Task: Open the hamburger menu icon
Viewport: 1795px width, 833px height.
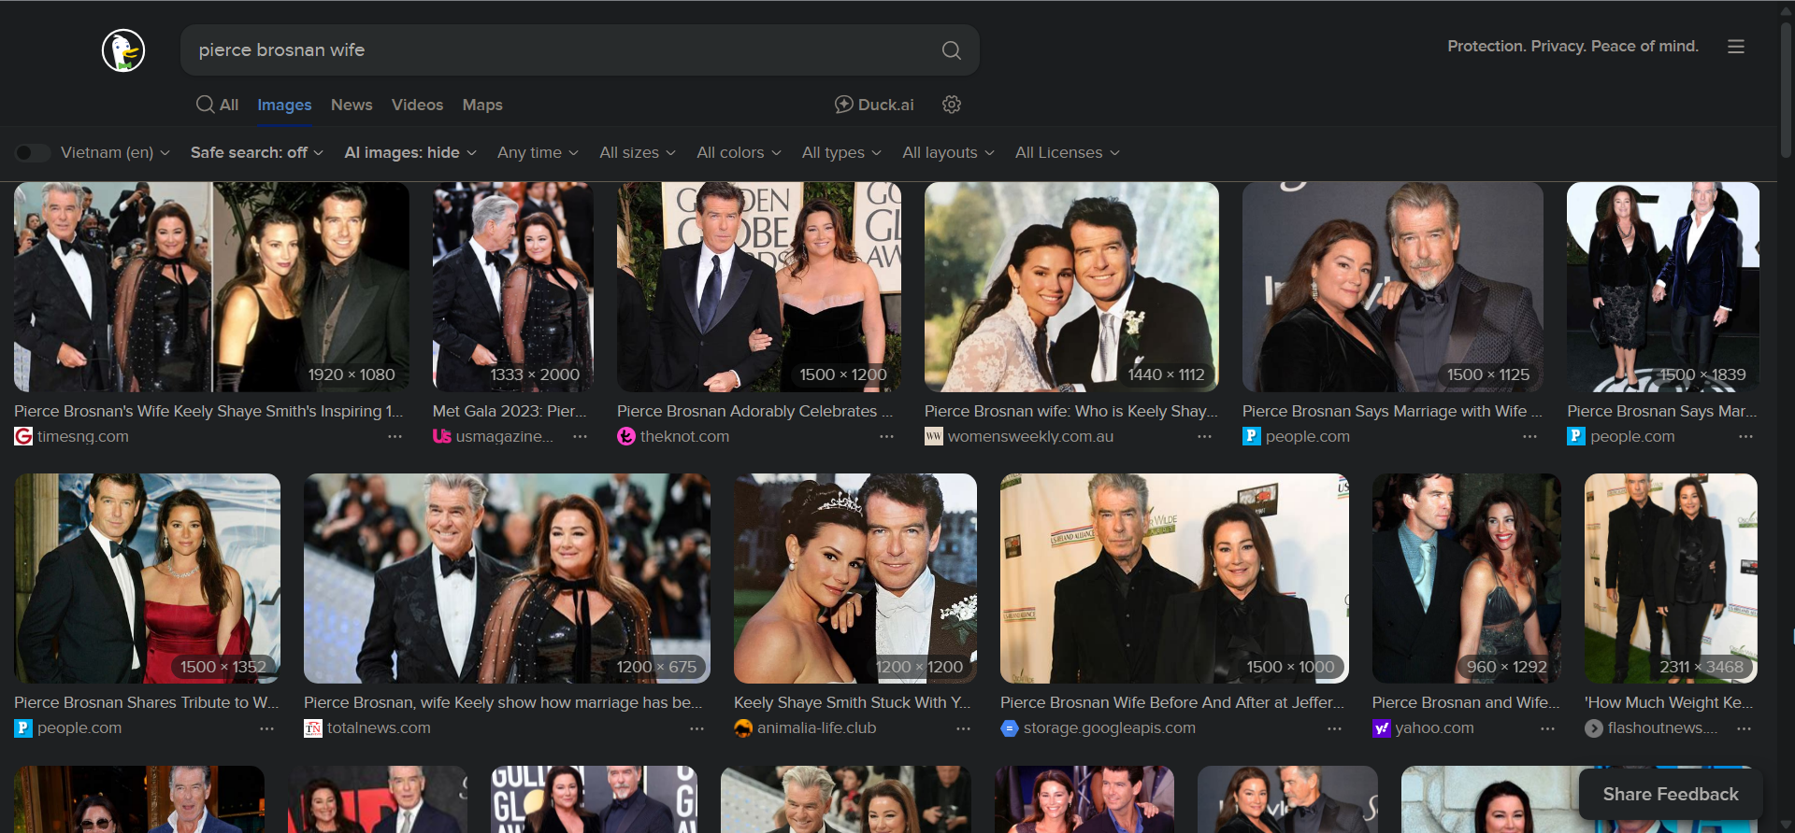Action: coord(1736,47)
